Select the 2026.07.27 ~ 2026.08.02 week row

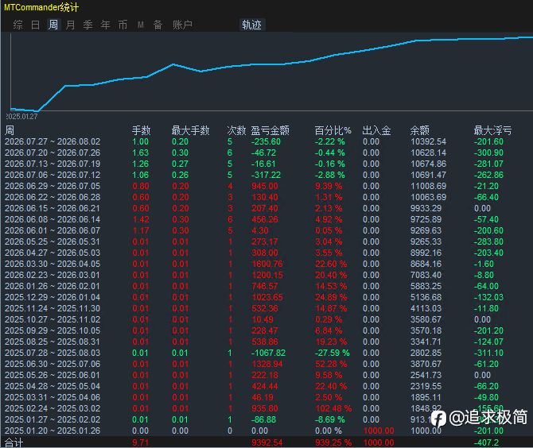click(x=266, y=141)
